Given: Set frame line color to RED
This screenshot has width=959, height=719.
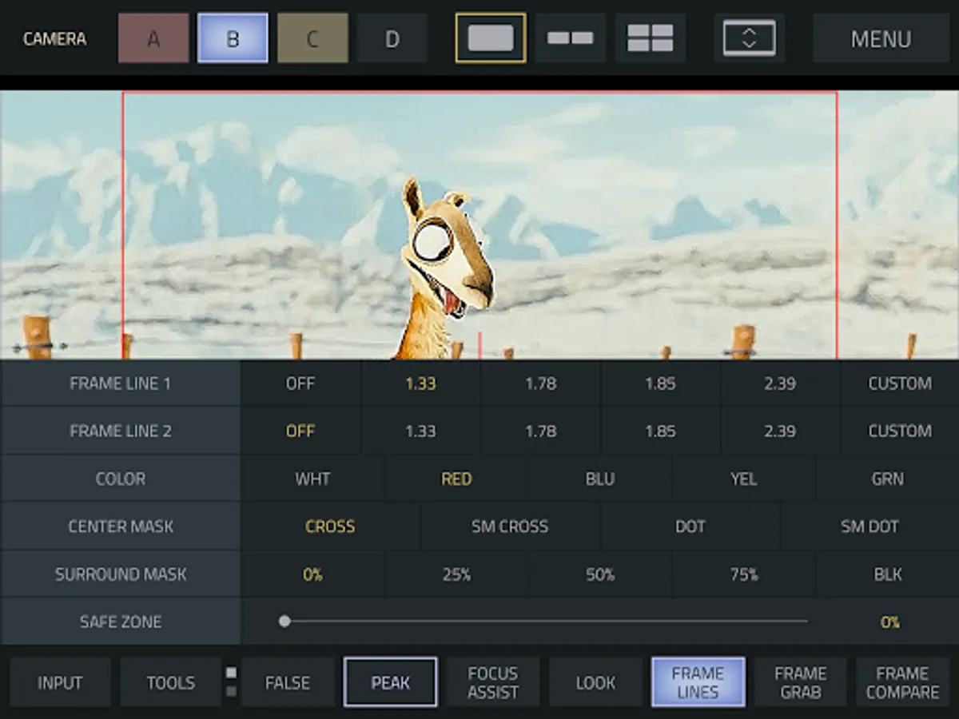Looking at the screenshot, I should point(456,479).
